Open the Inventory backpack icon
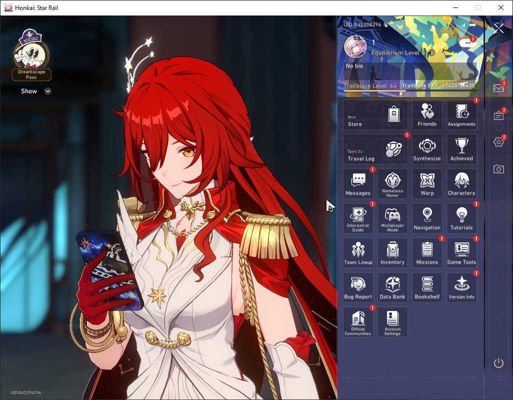513x400 pixels. click(x=392, y=253)
